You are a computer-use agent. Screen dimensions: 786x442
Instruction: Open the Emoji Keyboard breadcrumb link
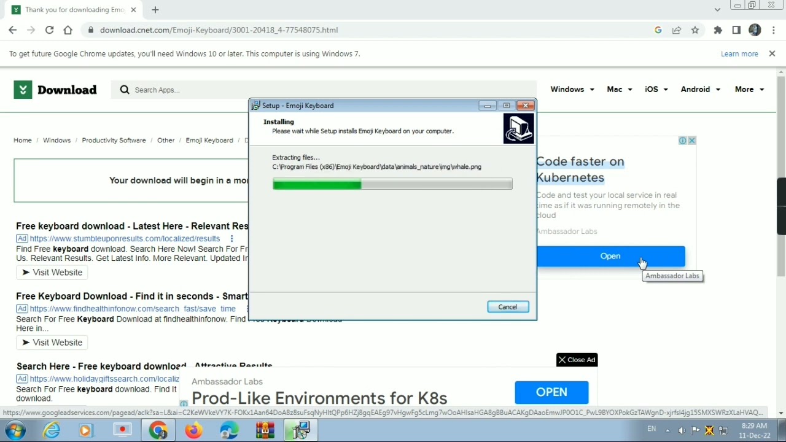coord(209,141)
